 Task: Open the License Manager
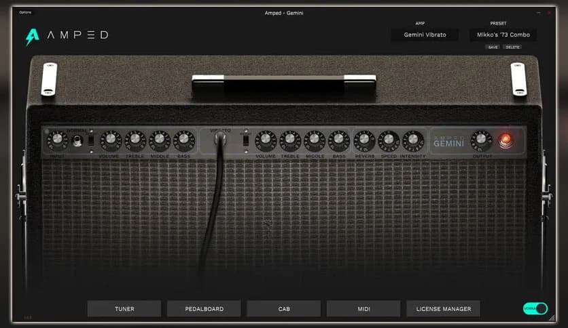click(x=444, y=309)
